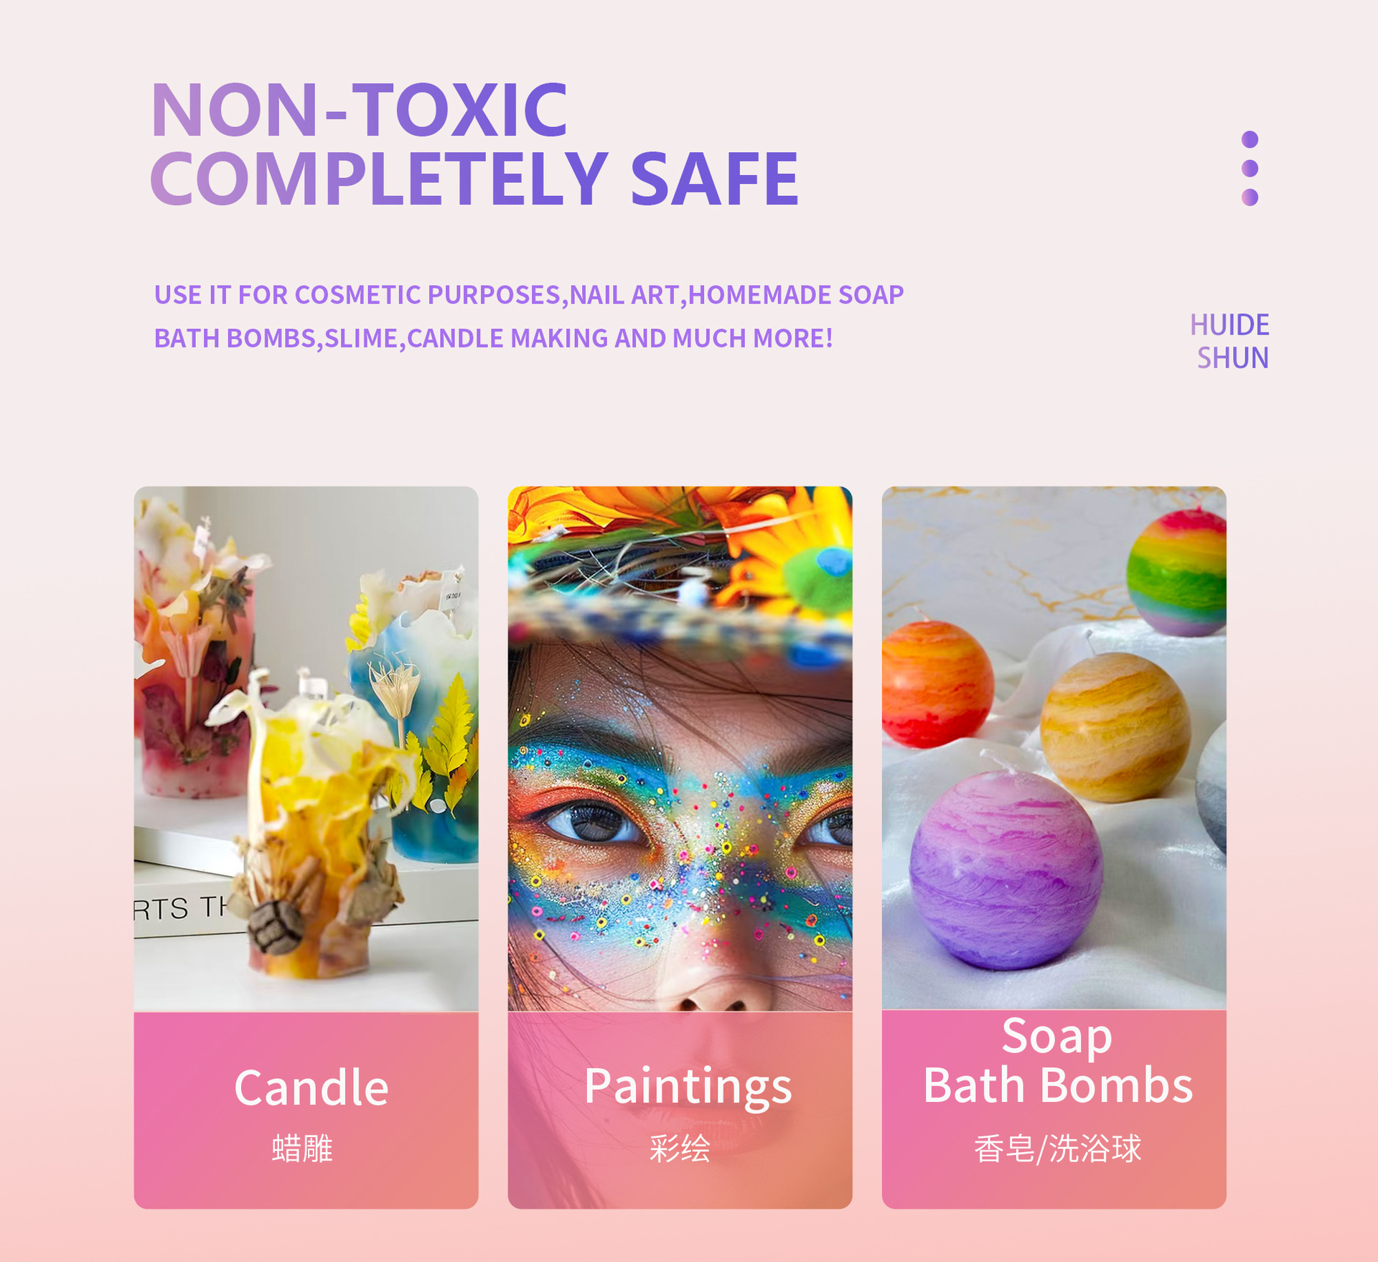
Task: Click the cosmetic purposes description line
Action: tap(529, 295)
